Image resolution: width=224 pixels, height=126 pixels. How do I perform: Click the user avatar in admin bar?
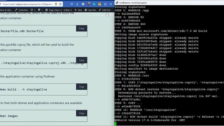(x=107, y=15)
